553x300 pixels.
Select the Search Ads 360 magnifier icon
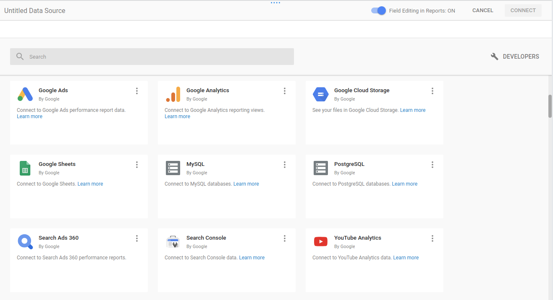point(25,241)
